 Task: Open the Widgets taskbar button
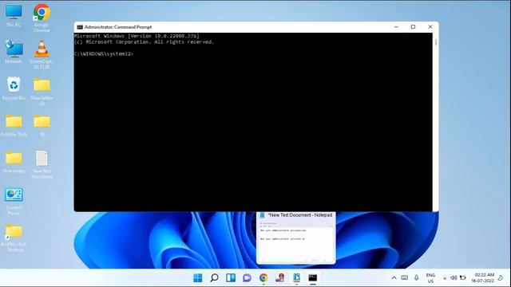point(231,277)
